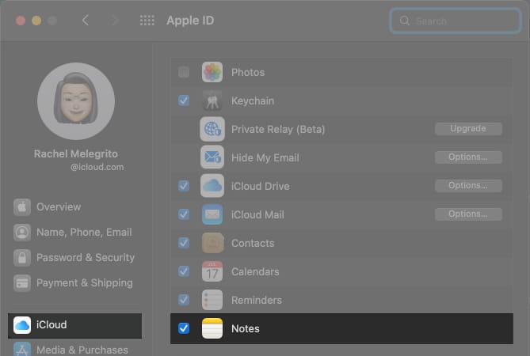Click the @icloud.com email text

point(97,167)
